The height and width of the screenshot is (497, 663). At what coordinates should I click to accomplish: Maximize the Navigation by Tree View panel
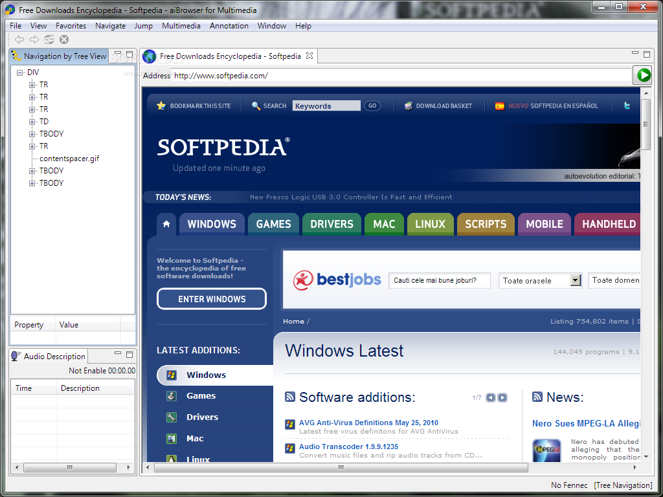point(129,54)
